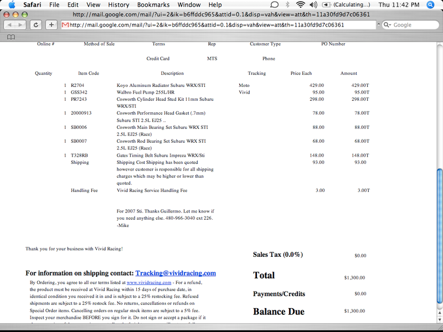Click the "Thank you for your business" line
The height and width of the screenshot is (332, 443).
[74, 249]
